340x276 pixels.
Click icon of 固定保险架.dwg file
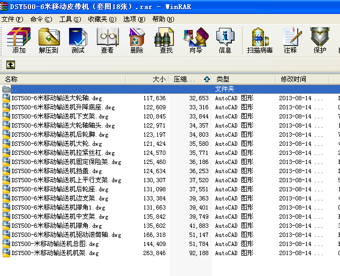tap(6, 162)
